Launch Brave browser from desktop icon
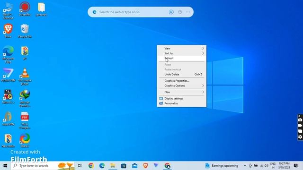This screenshot has width=303, height=170. (x=8, y=31)
